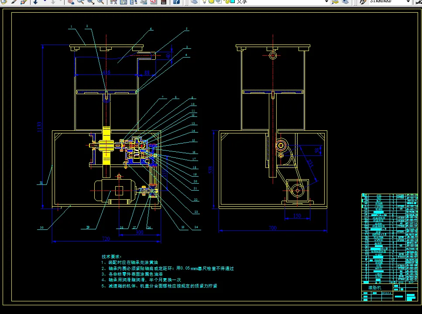The width and height of the screenshot is (422, 314).
Task: Select part callout number 6
Action: [151, 28]
